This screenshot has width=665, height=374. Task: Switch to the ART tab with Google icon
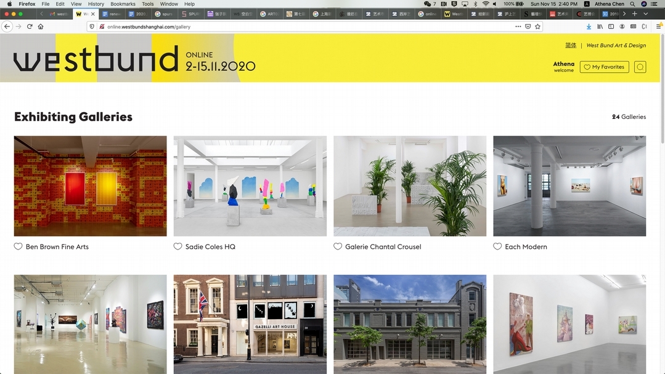tap(269, 14)
